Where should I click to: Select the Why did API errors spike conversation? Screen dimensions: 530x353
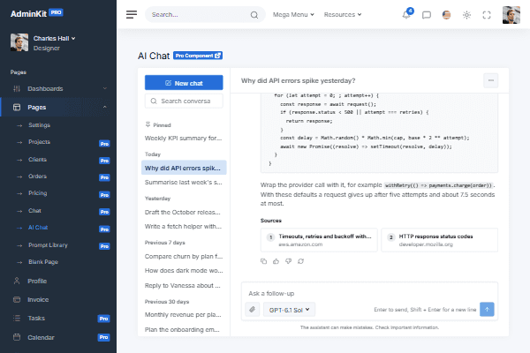coord(184,168)
